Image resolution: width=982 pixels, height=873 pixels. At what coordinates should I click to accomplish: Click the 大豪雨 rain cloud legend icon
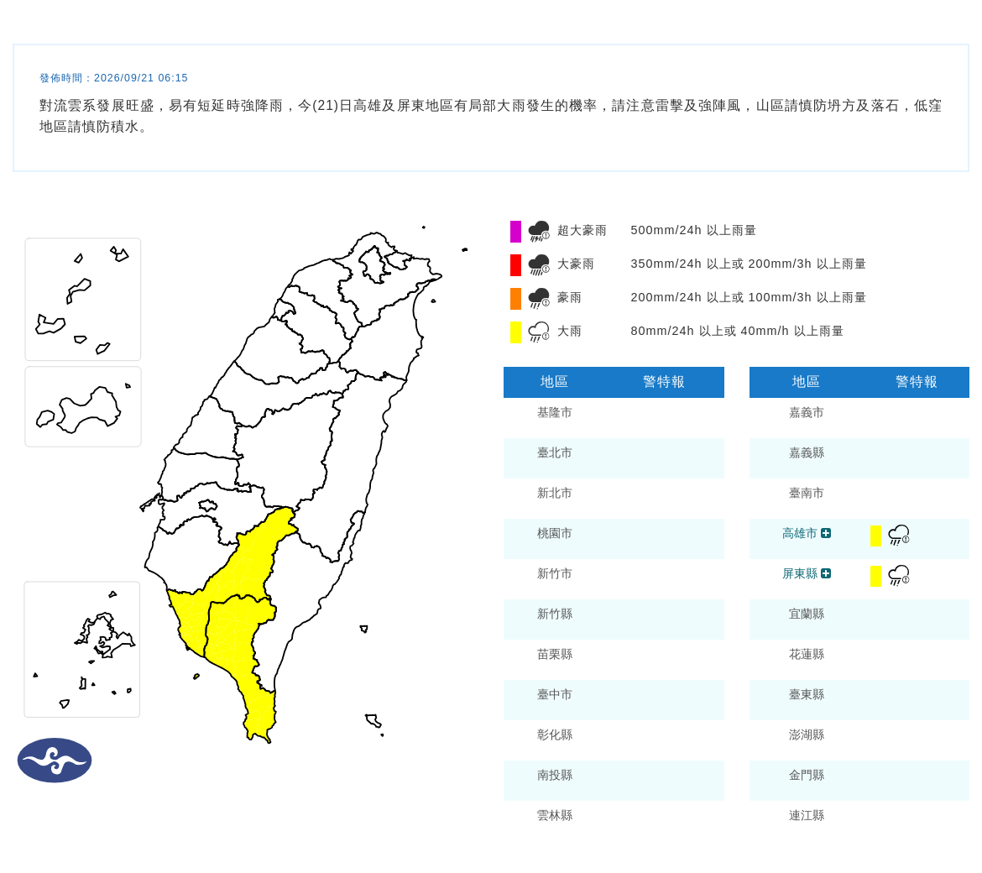[x=539, y=264]
